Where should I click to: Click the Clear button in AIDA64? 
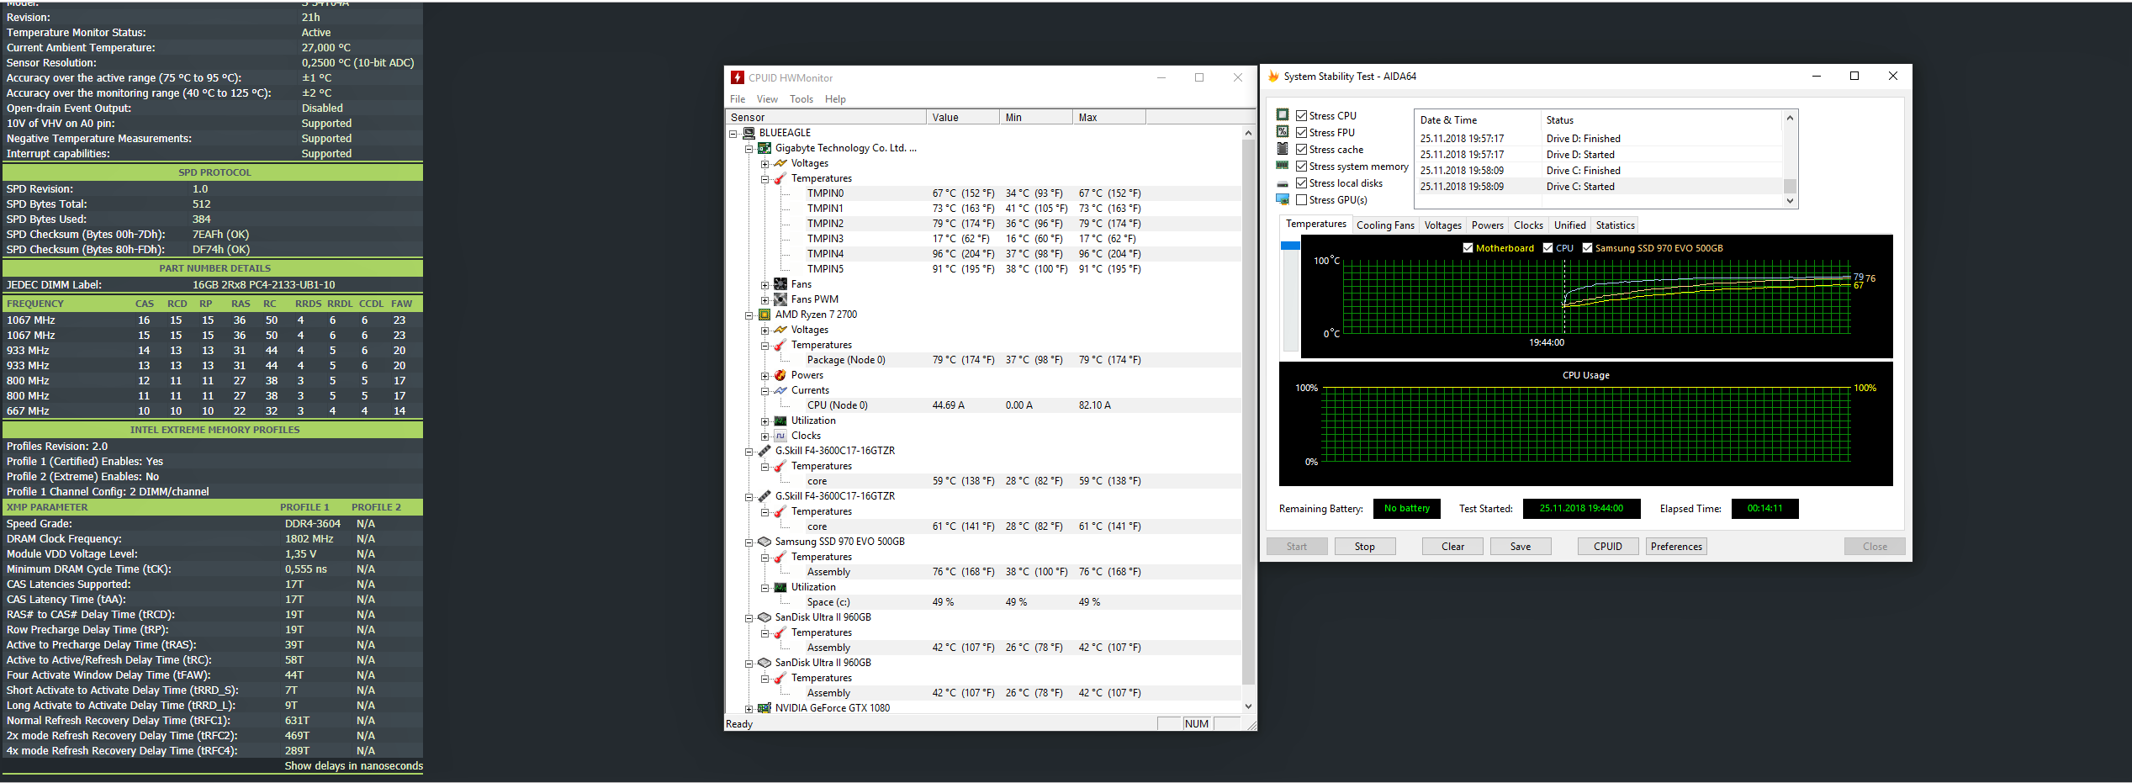click(x=1452, y=547)
